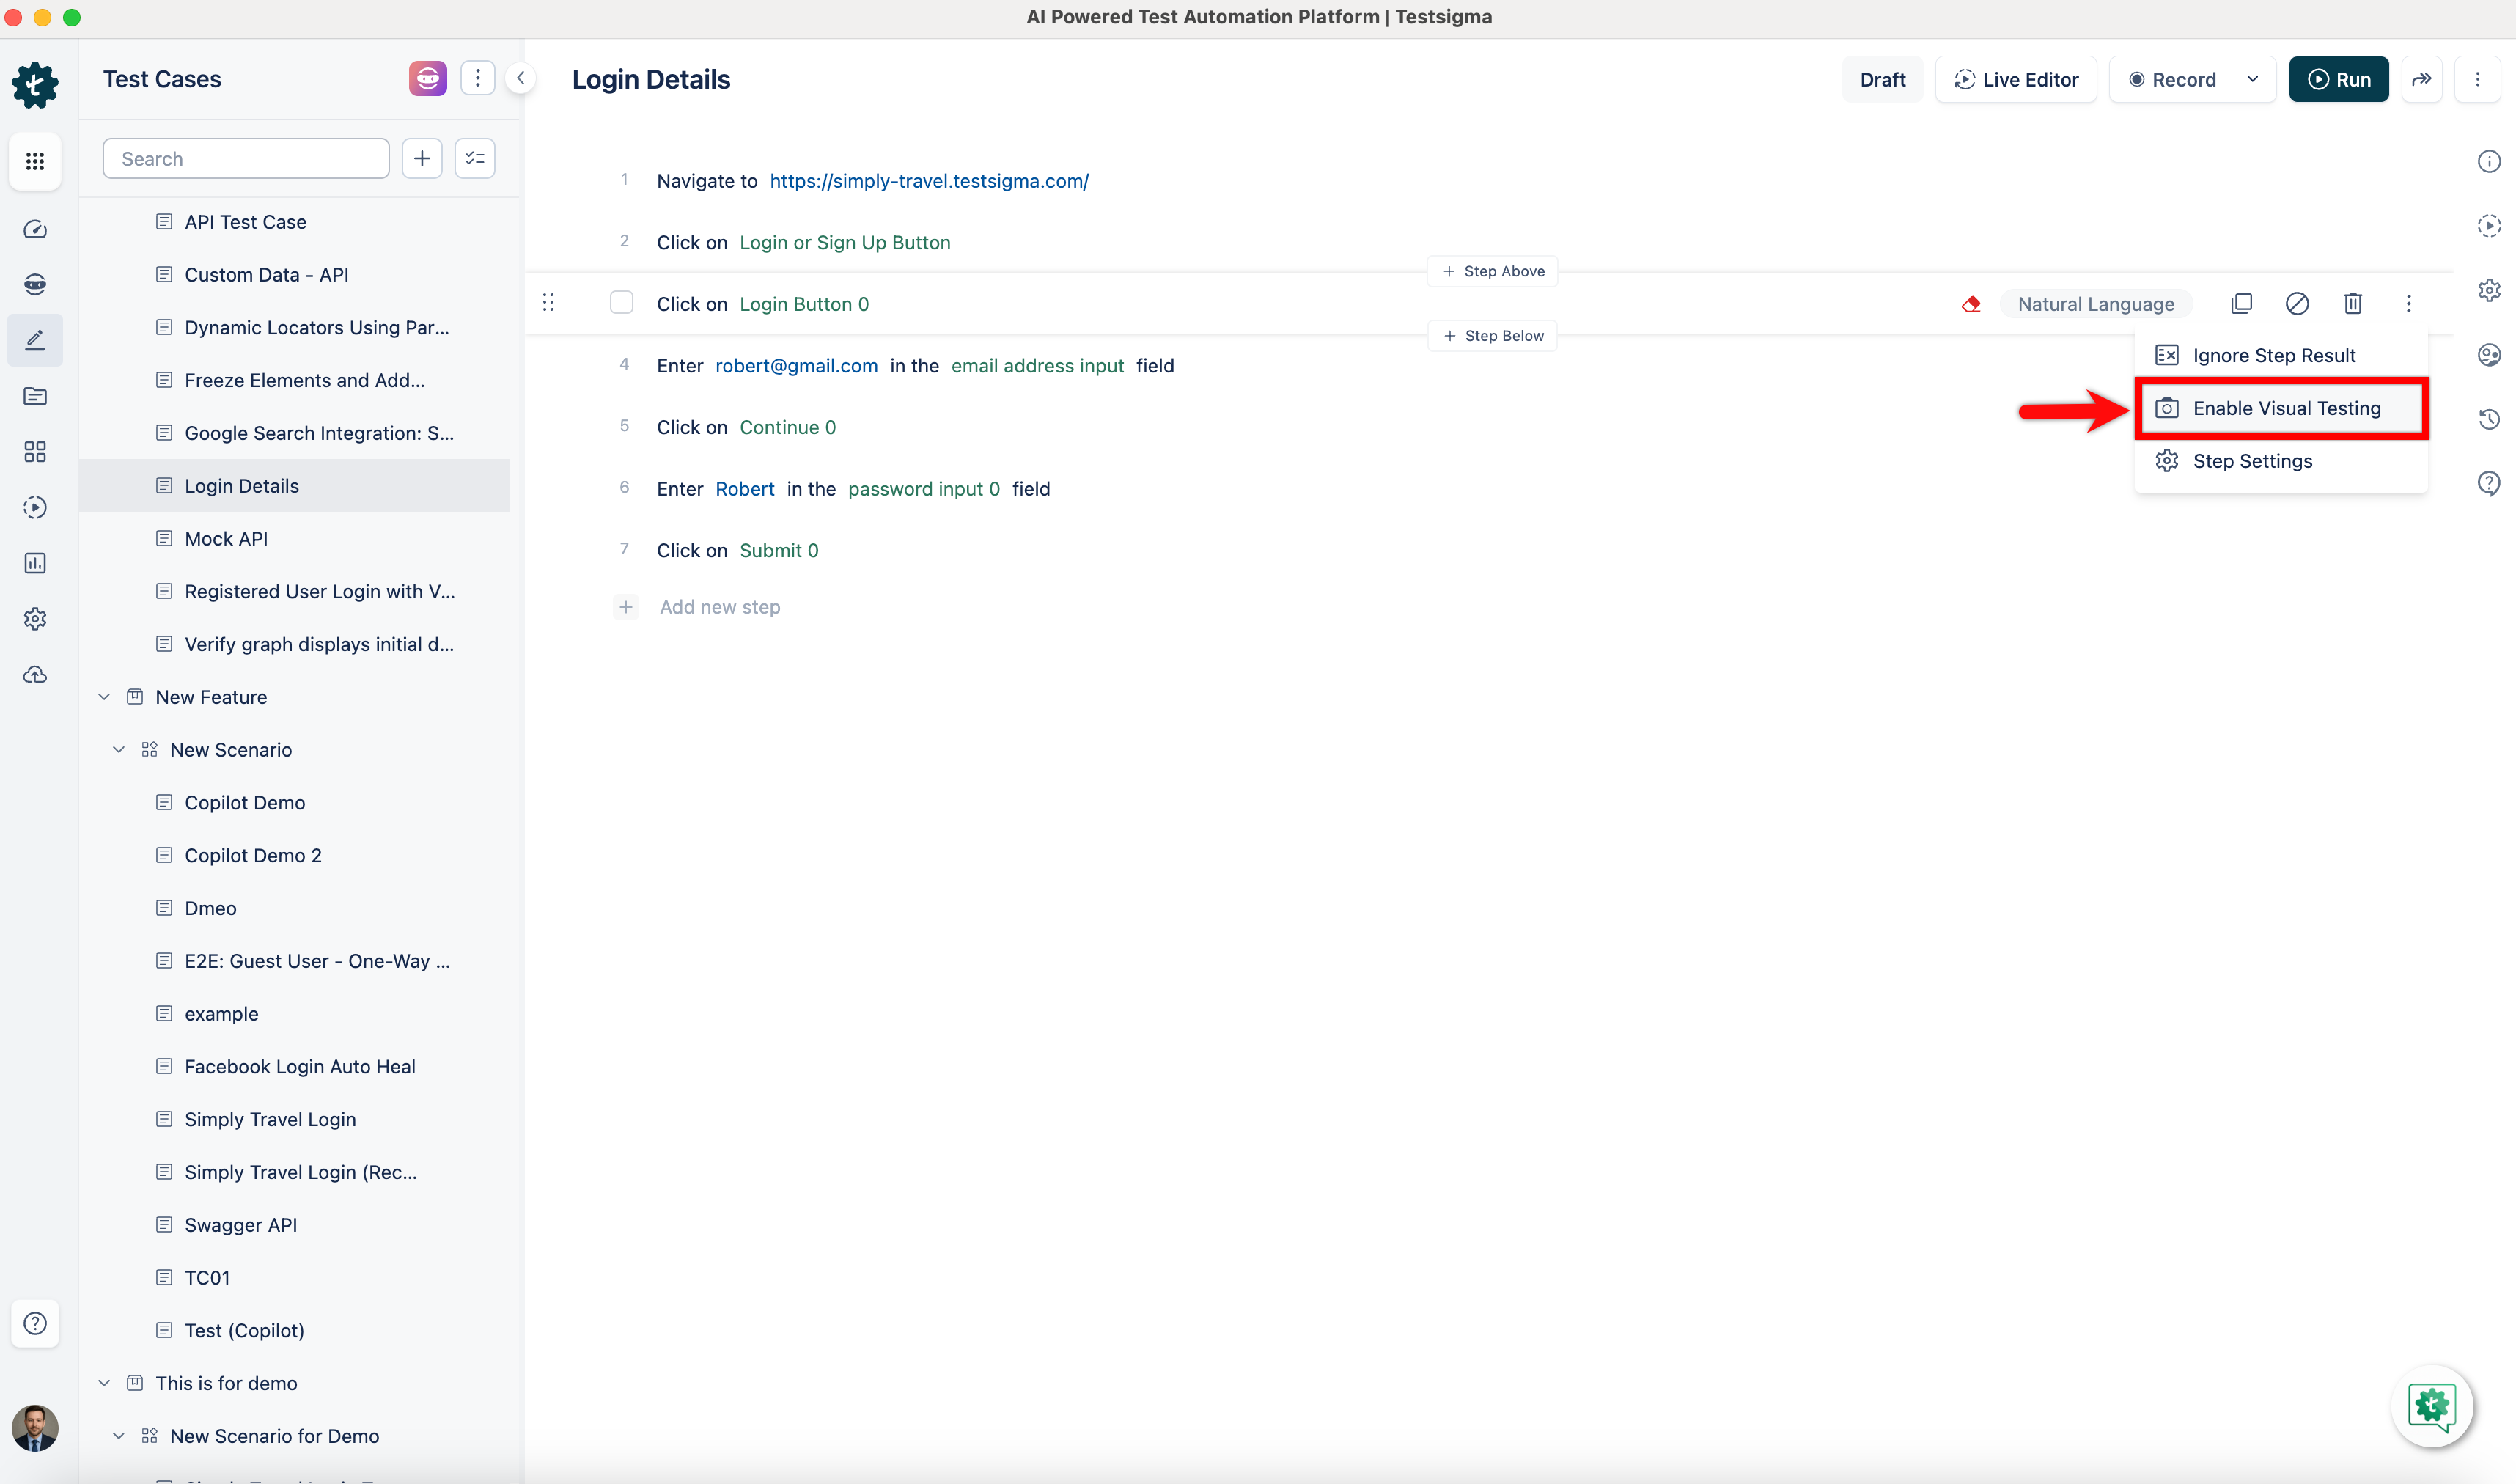Click the Run button
This screenshot has width=2516, height=1484.
pyautogui.click(x=2338, y=79)
